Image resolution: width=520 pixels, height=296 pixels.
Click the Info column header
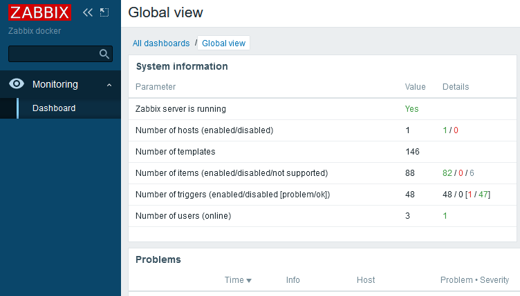292,280
